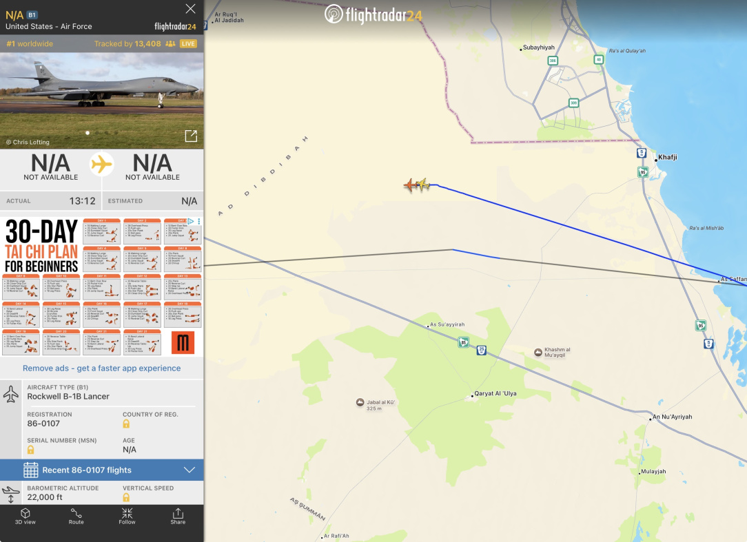This screenshot has width=747, height=542.
Task: Open the 3D view
Action: 25,517
